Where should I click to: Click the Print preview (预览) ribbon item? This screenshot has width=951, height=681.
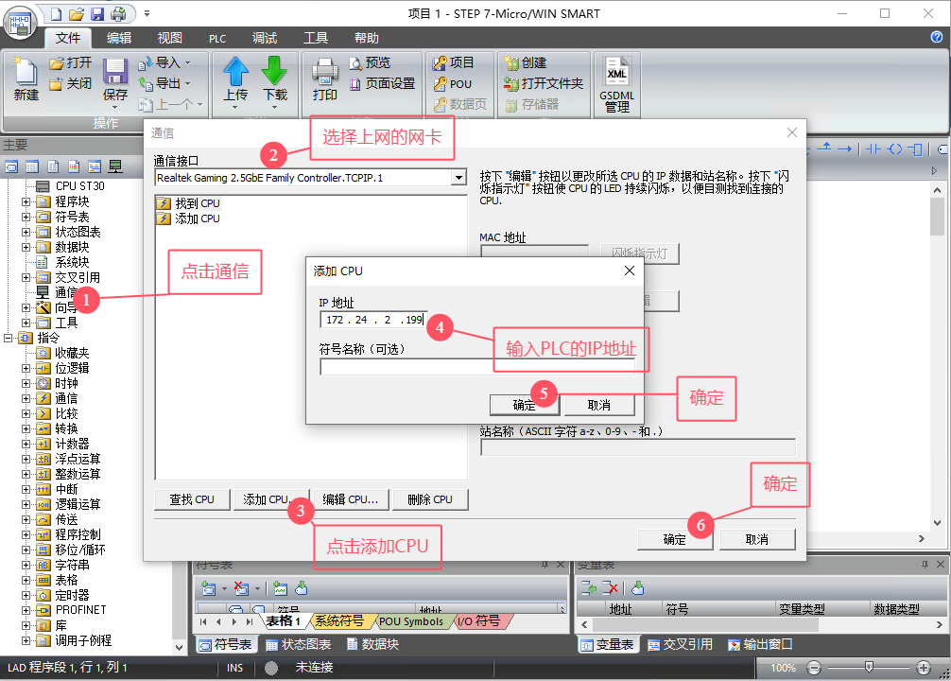pyautogui.click(x=370, y=62)
